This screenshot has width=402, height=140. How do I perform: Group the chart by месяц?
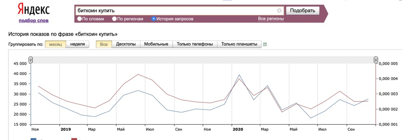55,44
